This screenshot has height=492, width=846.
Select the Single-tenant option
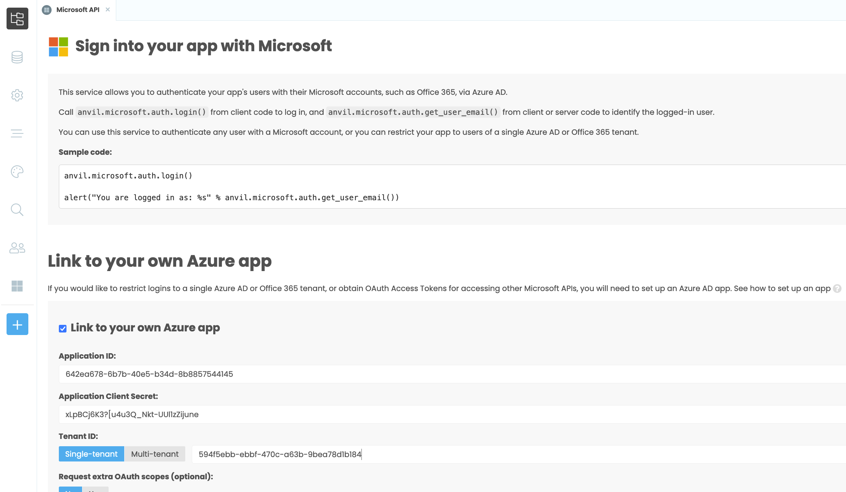tap(91, 454)
